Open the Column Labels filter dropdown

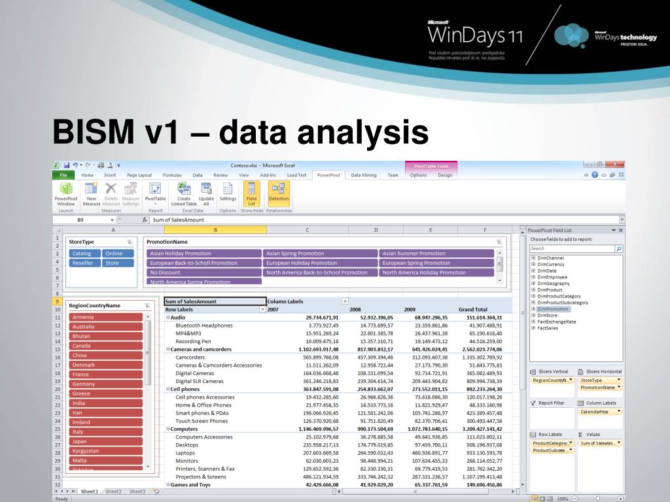click(345, 301)
